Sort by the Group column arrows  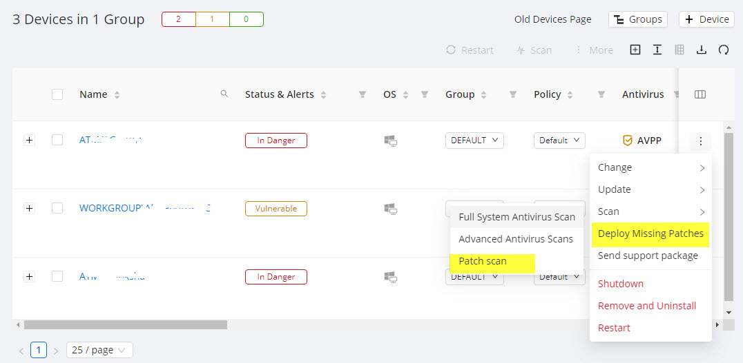484,95
